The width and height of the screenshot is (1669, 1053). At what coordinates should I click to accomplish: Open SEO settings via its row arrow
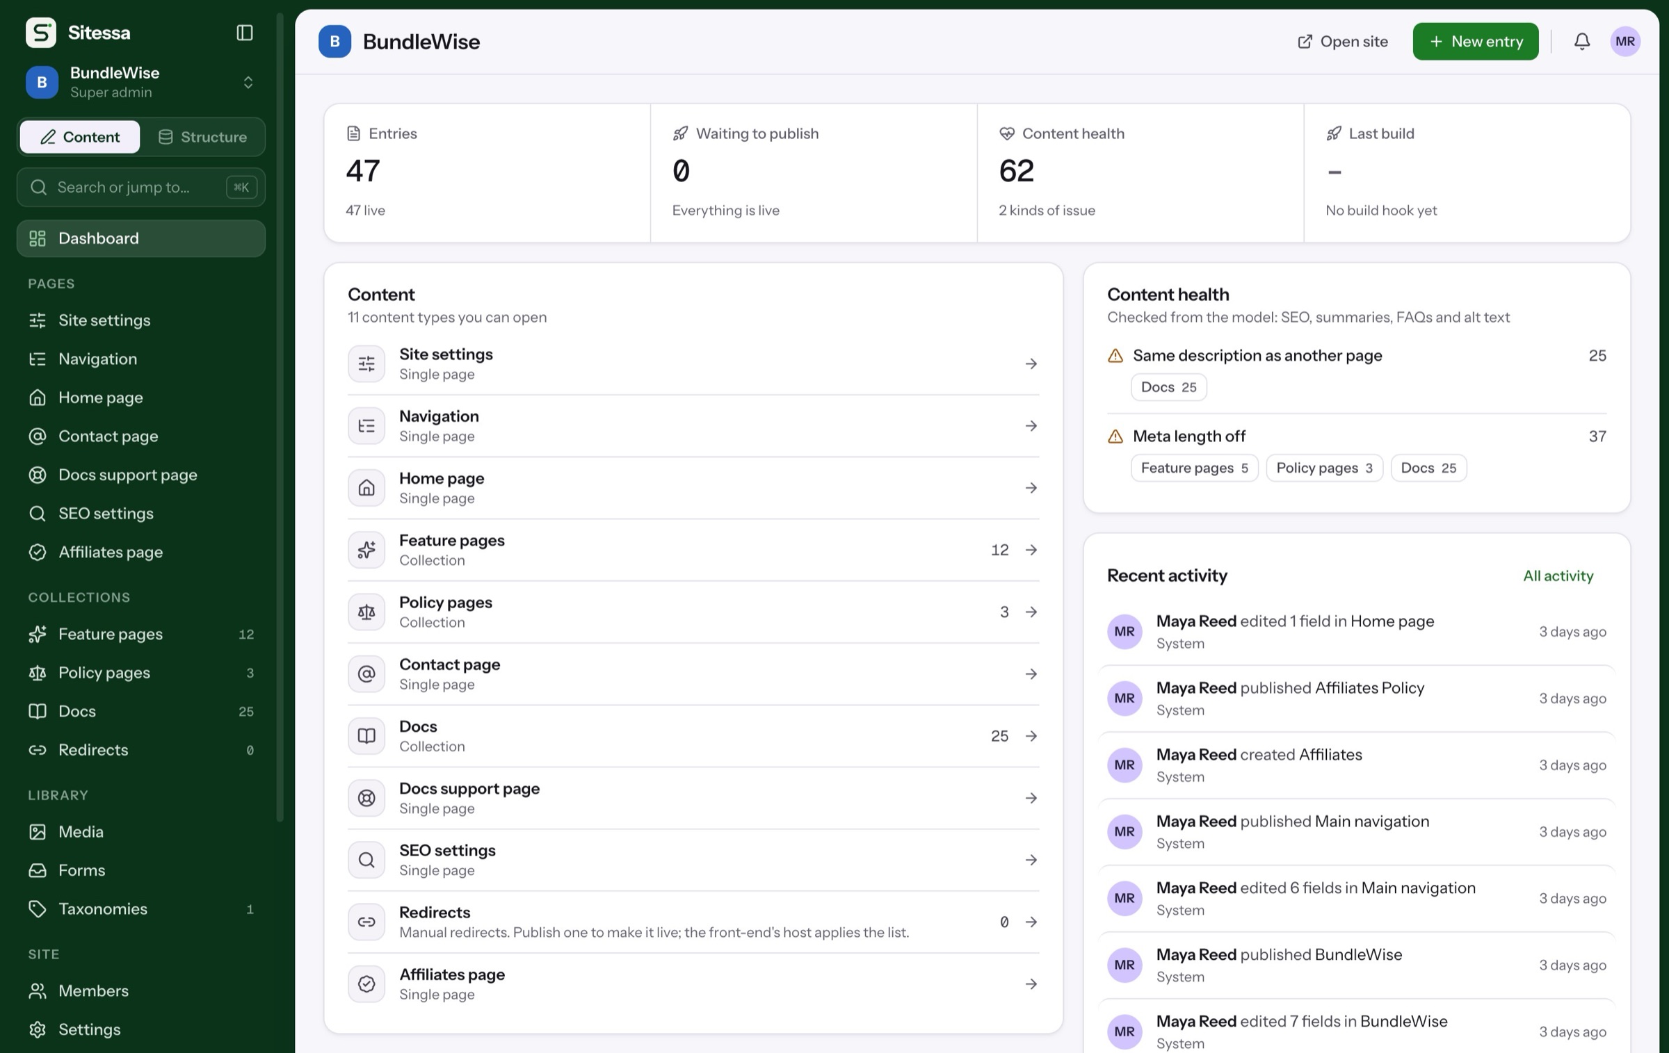tap(1031, 860)
